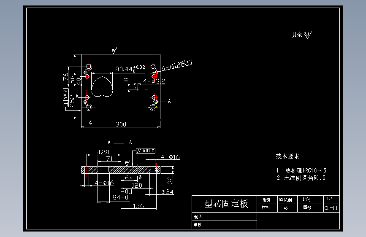This screenshot has width=366, height=237.
Task: Select the heart-shaped cavity outline
Action: (x=102, y=86)
